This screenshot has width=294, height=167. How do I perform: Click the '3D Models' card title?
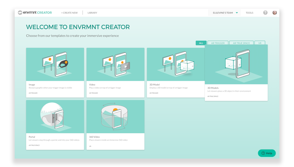[213, 88]
